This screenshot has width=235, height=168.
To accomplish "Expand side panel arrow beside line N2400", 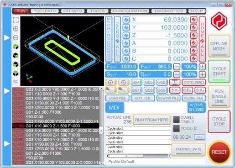I will [7, 143].
